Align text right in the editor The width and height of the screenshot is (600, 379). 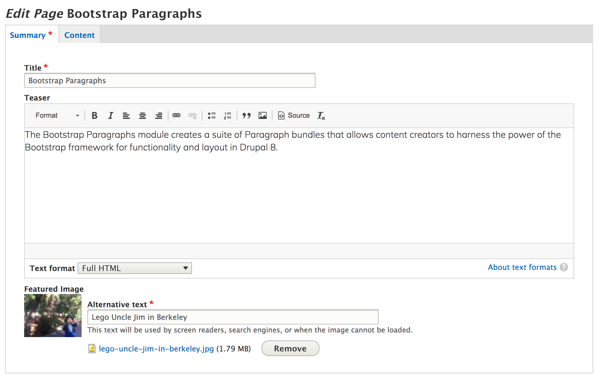pyautogui.click(x=158, y=115)
